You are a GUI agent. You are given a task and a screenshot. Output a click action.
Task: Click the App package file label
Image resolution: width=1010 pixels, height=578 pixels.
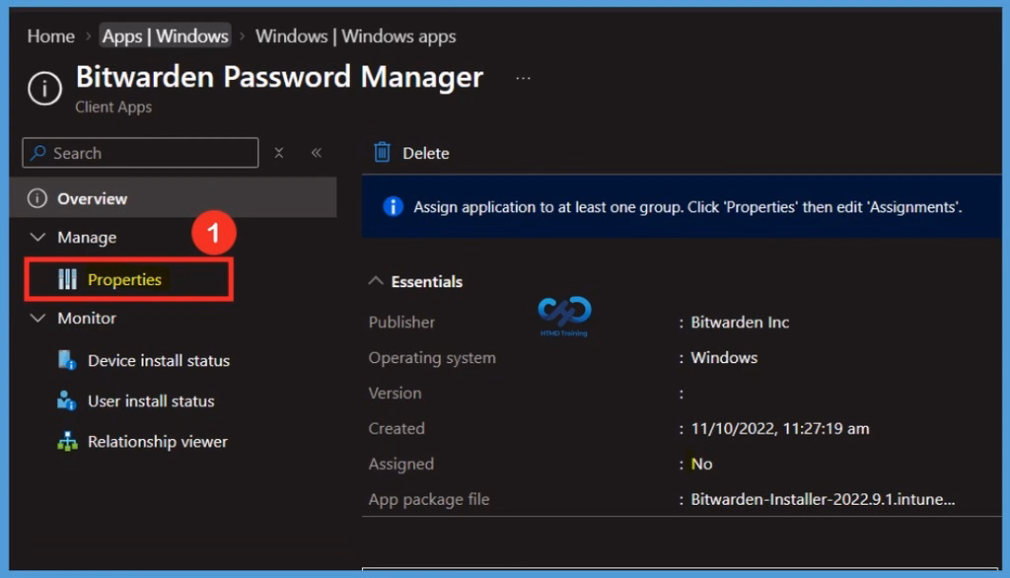point(429,499)
